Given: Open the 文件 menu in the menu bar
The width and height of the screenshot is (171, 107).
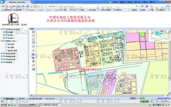Looking at the screenshot, I should (x=115, y=2).
